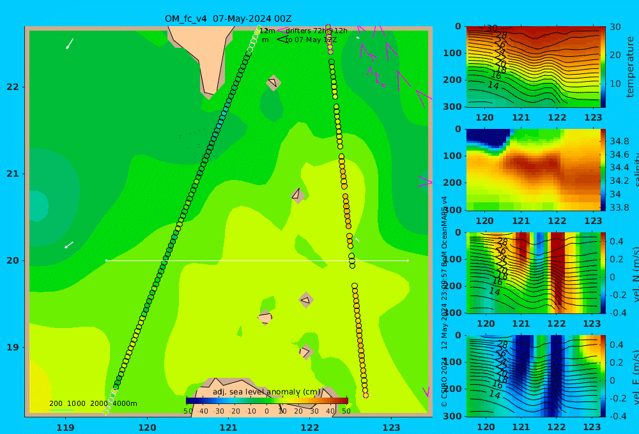This screenshot has width=639, height=434.
Task: Click the temperature colorbar
Action: (603, 67)
